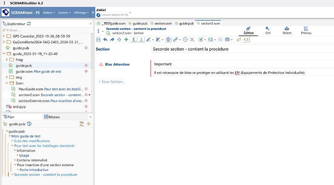This screenshot has height=185, width=334.
Task: Click the second pen annotation icon
Action: click(x=158, y=40)
